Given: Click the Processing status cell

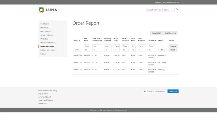Looking at the screenshot, I should pyautogui.click(x=162, y=62).
